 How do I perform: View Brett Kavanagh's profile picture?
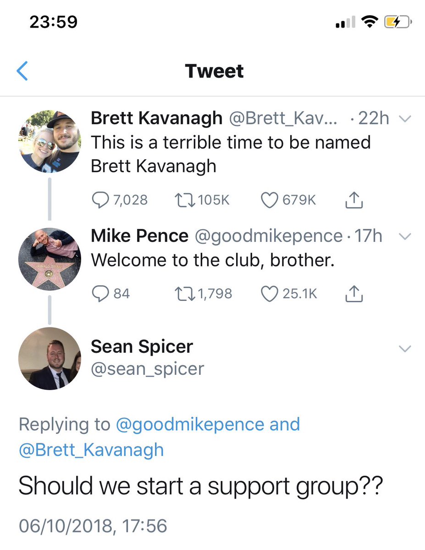50,141
